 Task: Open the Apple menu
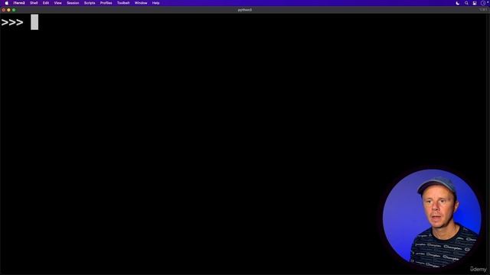pyautogui.click(x=7, y=3)
